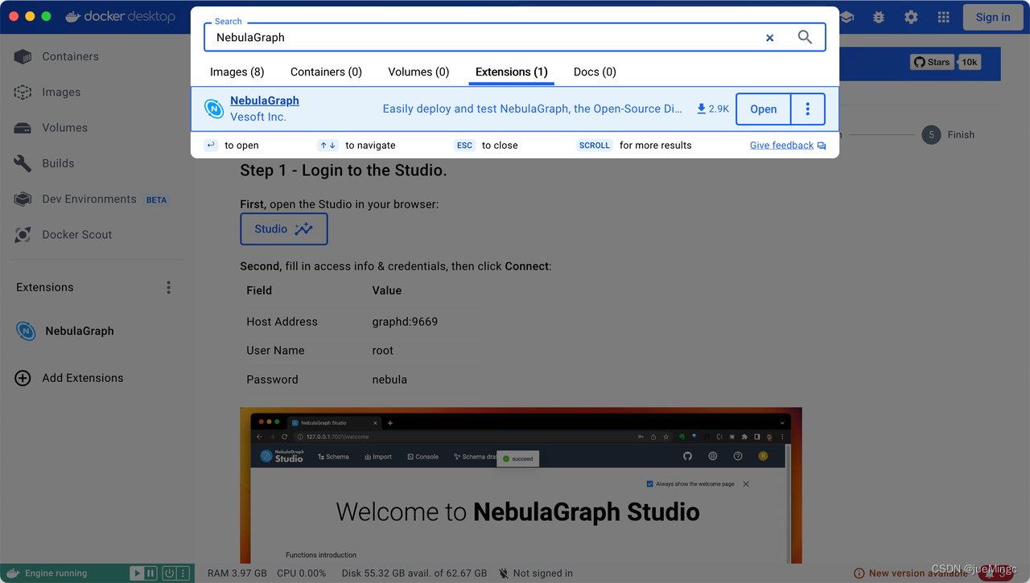Click the engine power icon
The height and width of the screenshot is (583, 1030).
coord(169,573)
